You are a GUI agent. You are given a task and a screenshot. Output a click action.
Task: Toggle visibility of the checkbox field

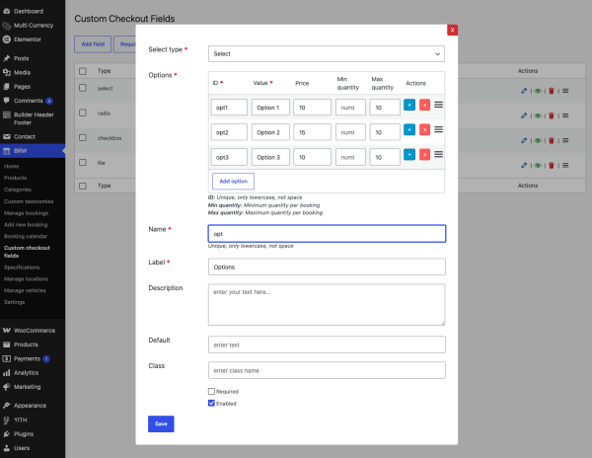(538, 140)
